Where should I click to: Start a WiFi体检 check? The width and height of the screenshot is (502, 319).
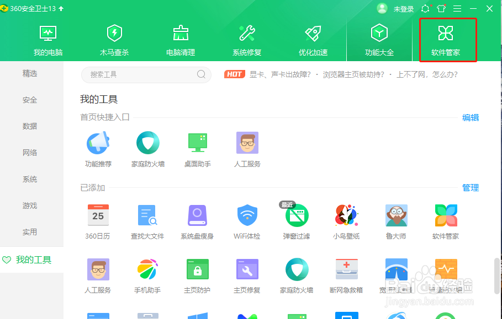click(247, 219)
